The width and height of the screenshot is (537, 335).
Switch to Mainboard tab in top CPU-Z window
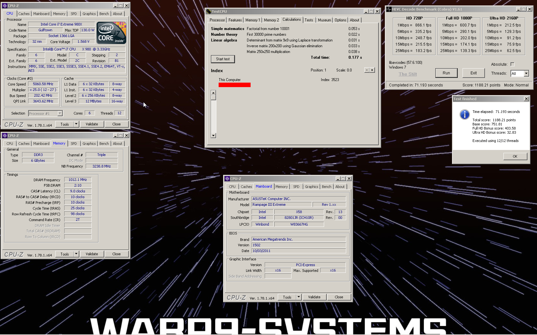click(41, 14)
